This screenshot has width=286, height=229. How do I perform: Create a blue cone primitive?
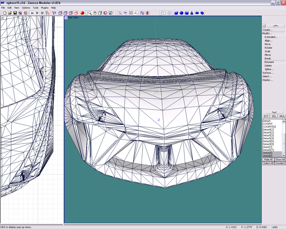(192, 13)
